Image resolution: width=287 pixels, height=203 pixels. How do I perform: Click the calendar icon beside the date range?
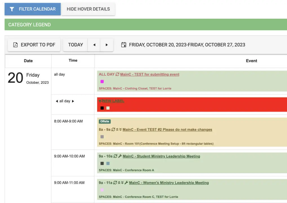[124, 45]
